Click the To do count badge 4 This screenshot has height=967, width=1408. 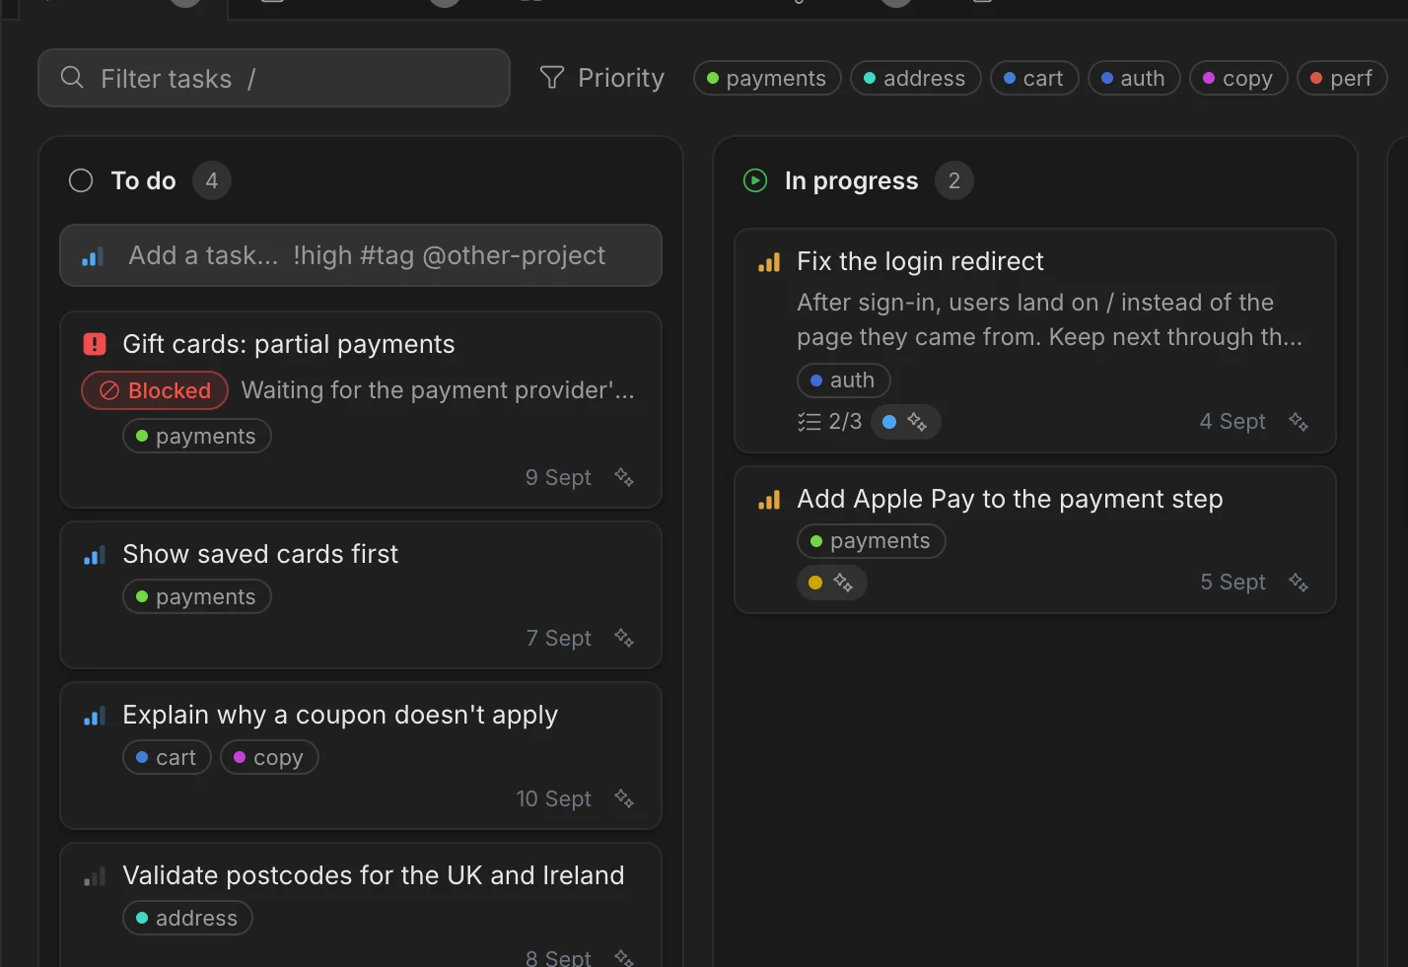coord(211,180)
